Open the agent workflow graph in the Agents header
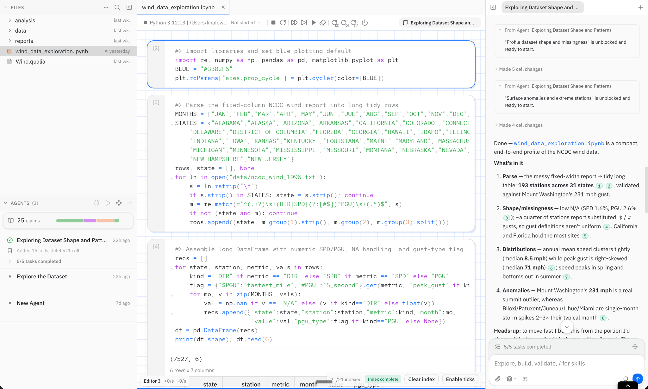The width and height of the screenshot is (648, 389). [119, 203]
